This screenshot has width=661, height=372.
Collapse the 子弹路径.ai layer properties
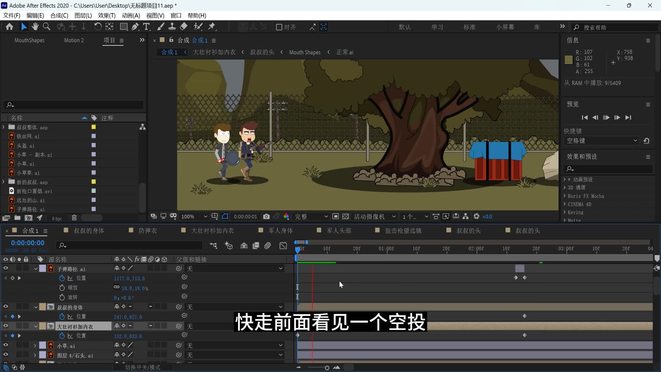pos(35,269)
